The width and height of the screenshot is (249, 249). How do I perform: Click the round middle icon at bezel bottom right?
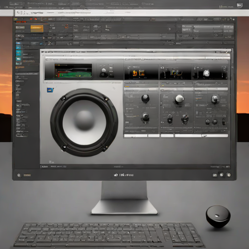pyautogui.click(x=222, y=175)
